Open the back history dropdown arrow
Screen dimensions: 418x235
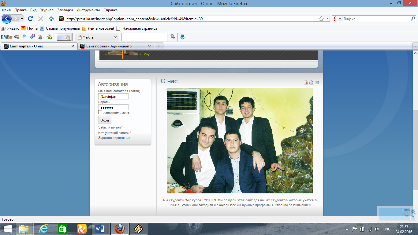pyautogui.click(x=22, y=19)
